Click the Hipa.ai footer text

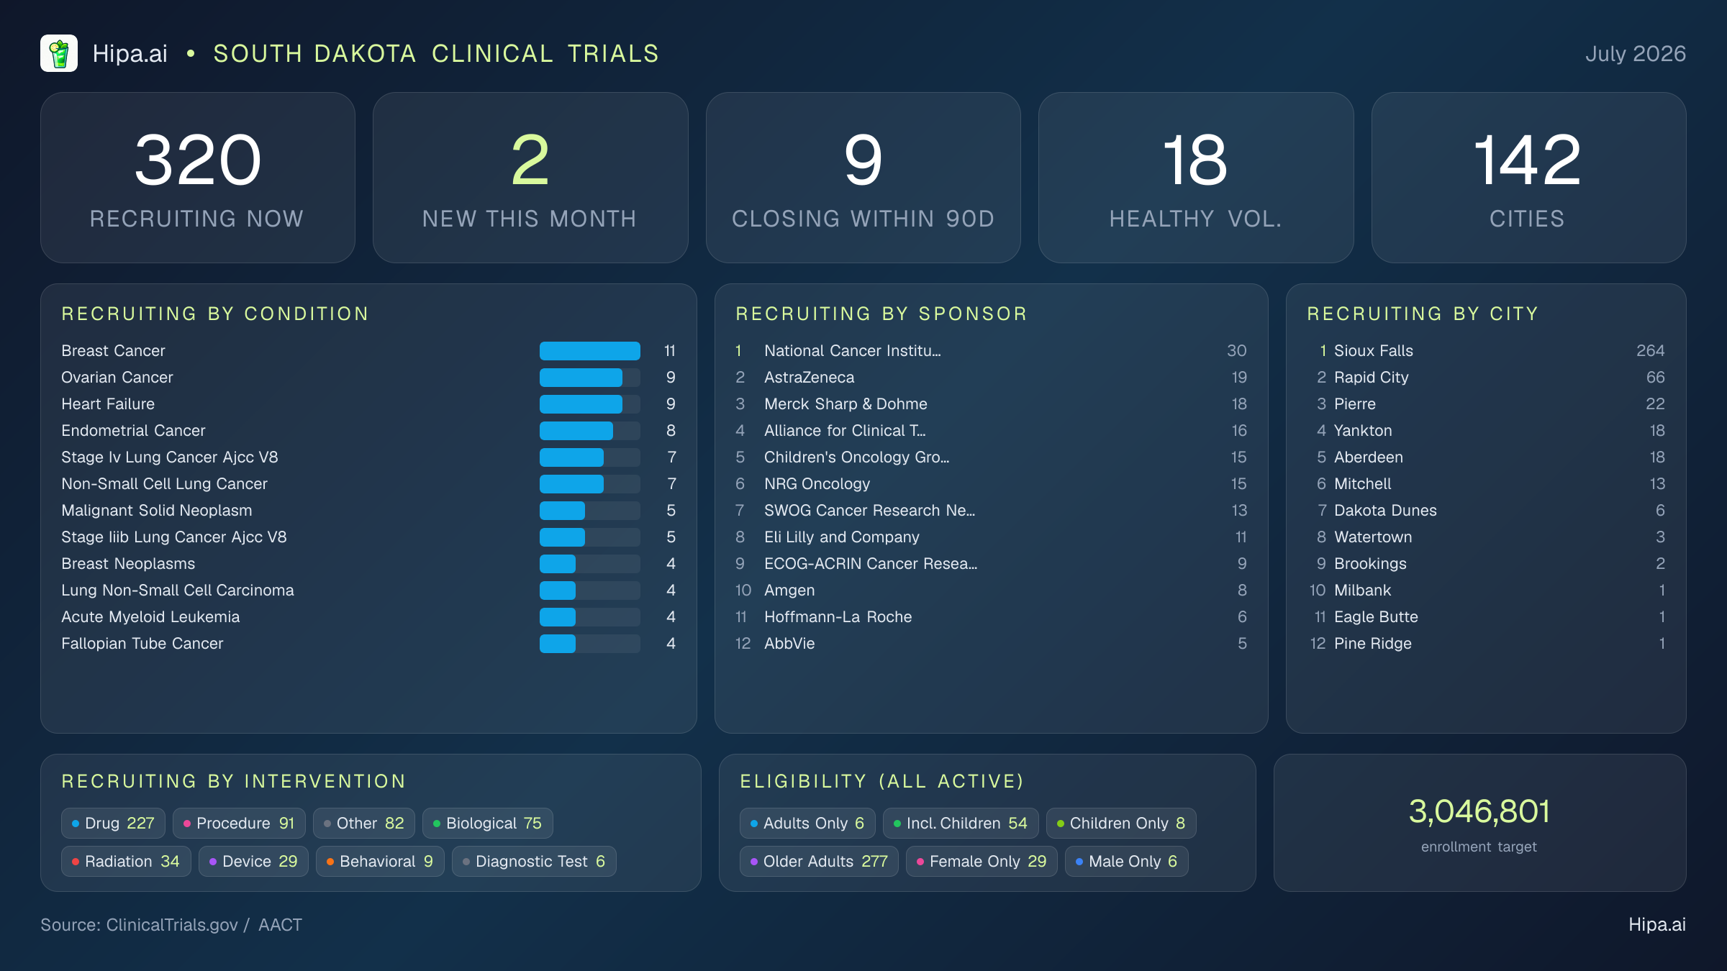pos(1657,925)
